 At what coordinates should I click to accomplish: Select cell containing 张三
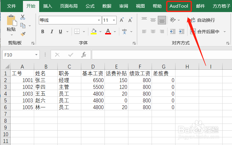pyautogui.click(x=46, y=80)
